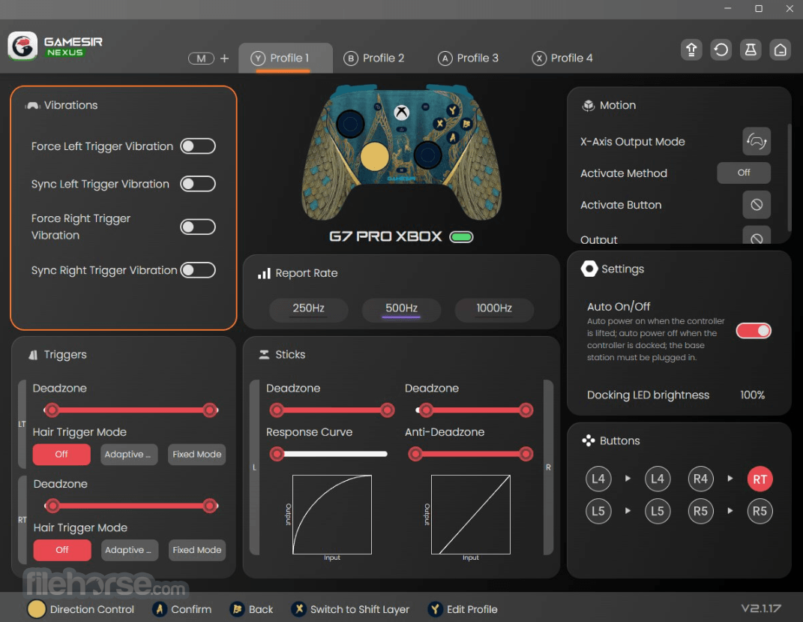Click the Anti-Deadzone slider
Screen dimensions: 803x622
click(471, 454)
